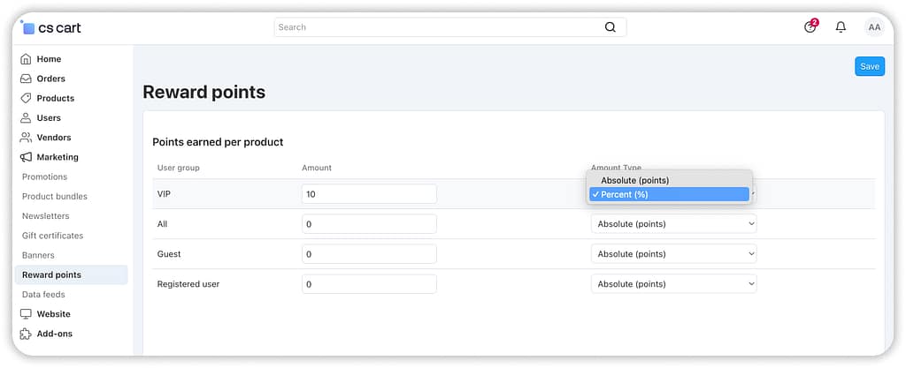Click the Orders inbox icon
The width and height of the screenshot is (906, 368).
click(26, 79)
